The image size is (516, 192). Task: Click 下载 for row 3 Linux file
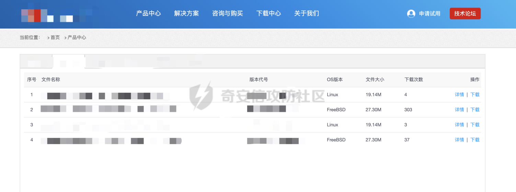[475, 125]
